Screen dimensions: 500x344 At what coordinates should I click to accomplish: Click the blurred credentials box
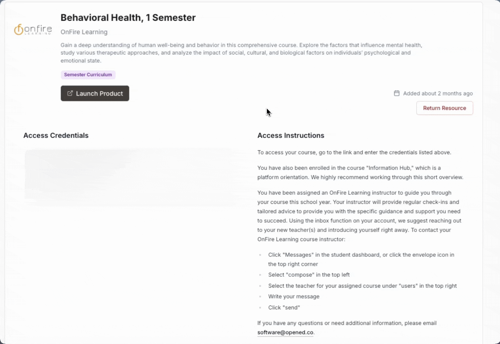point(134,175)
